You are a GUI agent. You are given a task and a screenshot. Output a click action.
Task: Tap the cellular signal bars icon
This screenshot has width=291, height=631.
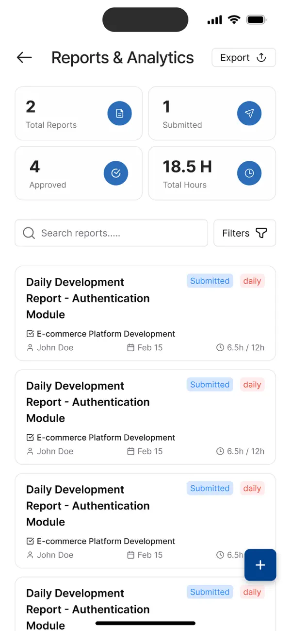point(214,20)
